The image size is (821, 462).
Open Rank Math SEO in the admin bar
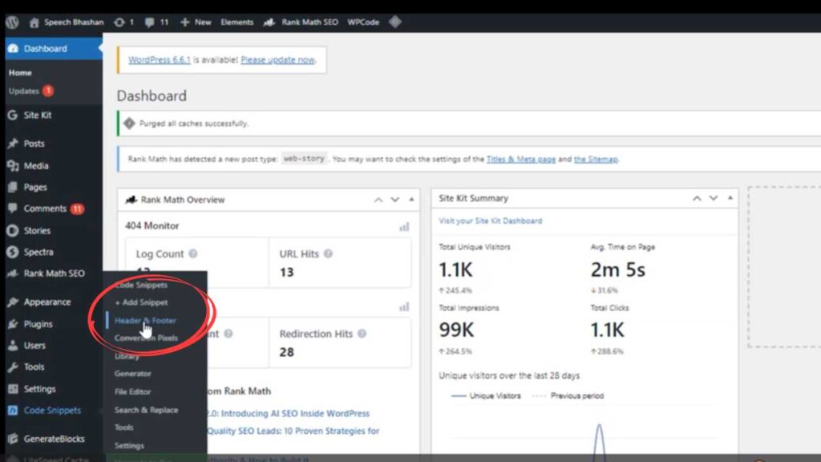(301, 22)
